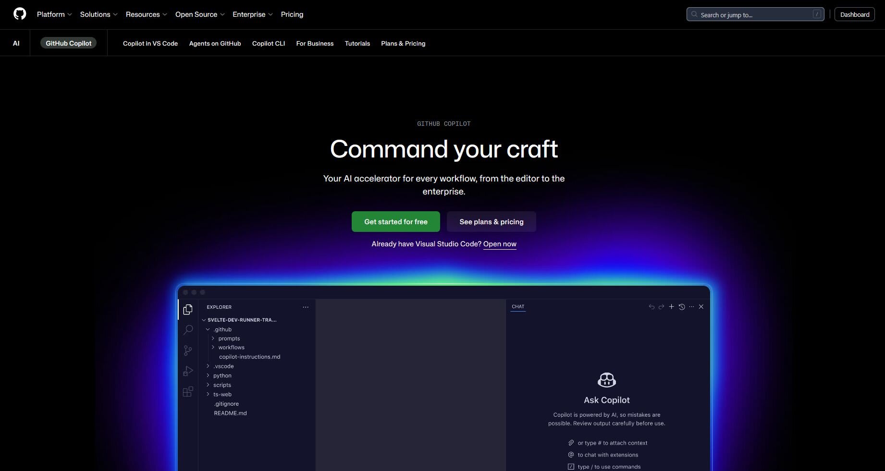Open the GitHub logo home link
885x471 pixels.
[20, 14]
